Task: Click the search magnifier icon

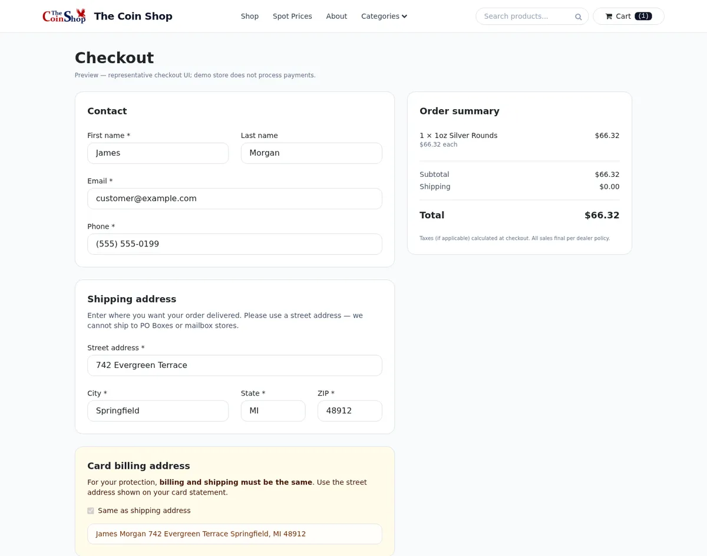Action: [x=578, y=17]
